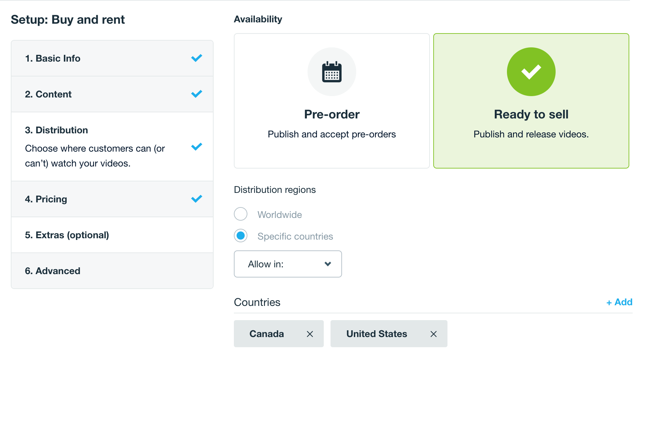Select the Worldwide radio button
The image size is (657, 423).
point(241,214)
